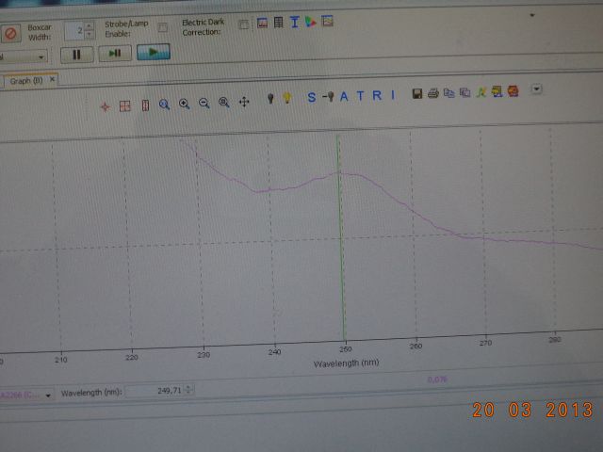Click the Boxcar Width value field
603x452 pixels.
point(74,31)
